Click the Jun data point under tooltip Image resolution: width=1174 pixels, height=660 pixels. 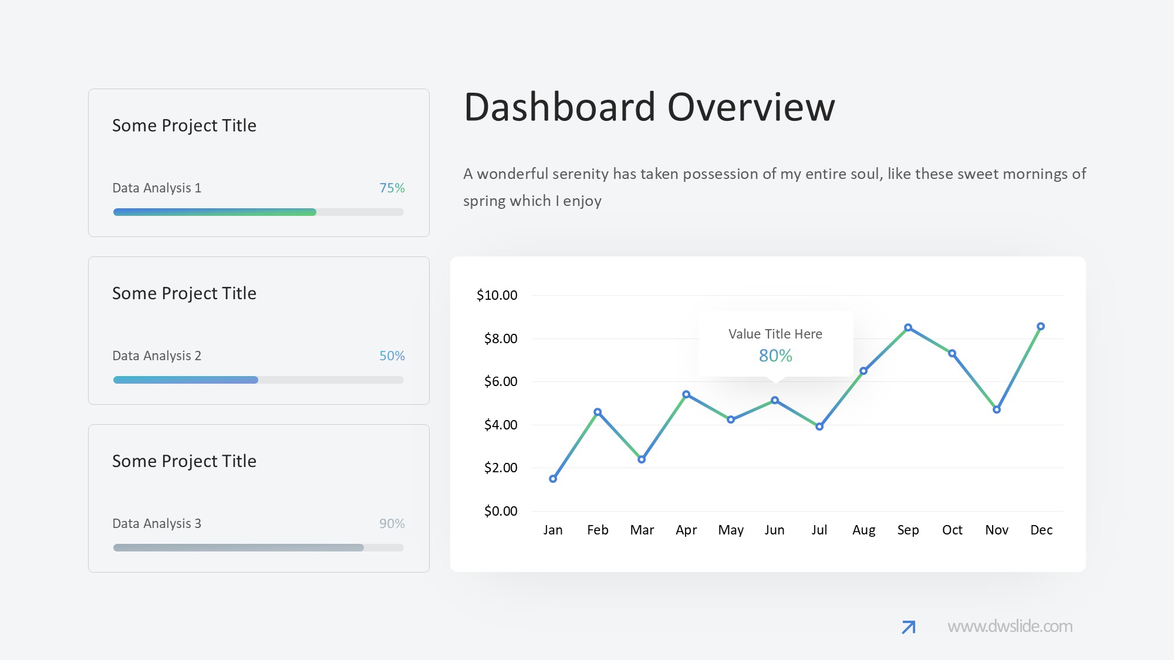click(775, 400)
